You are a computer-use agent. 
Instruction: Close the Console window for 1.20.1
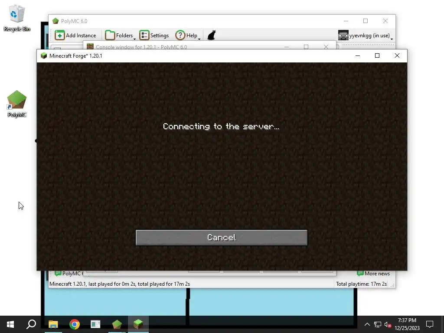[x=326, y=47]
